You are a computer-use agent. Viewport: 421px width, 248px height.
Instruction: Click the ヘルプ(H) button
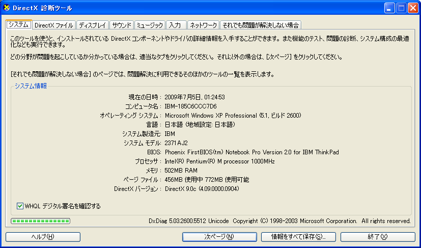point(43,237)
